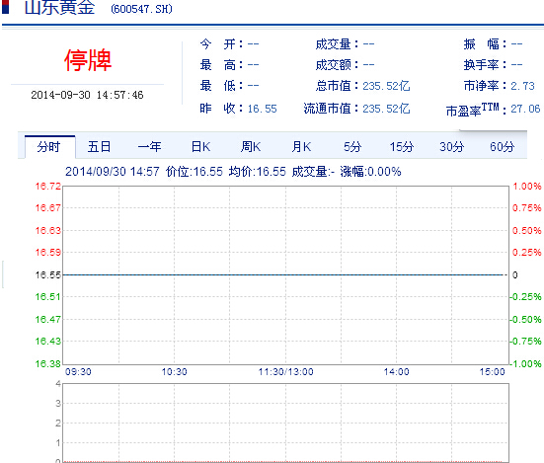Click the 16.55 price axis label
The image size is (544, 463).
click(x=47, y=275)
